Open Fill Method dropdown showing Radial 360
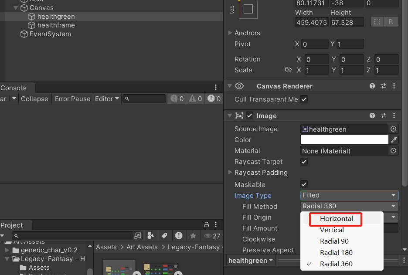This screenshot has width=408, height=275. click(x=349, y=206)
